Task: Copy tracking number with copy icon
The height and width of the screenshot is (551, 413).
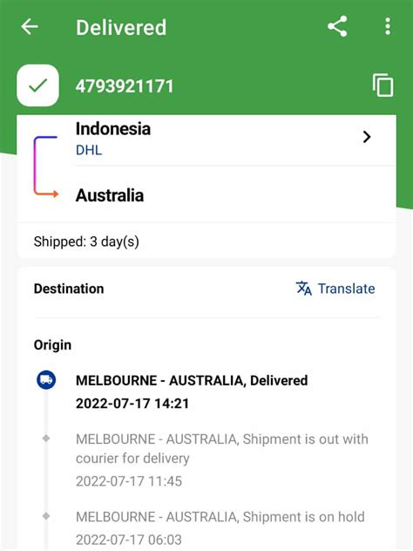Action: point(383,85)
